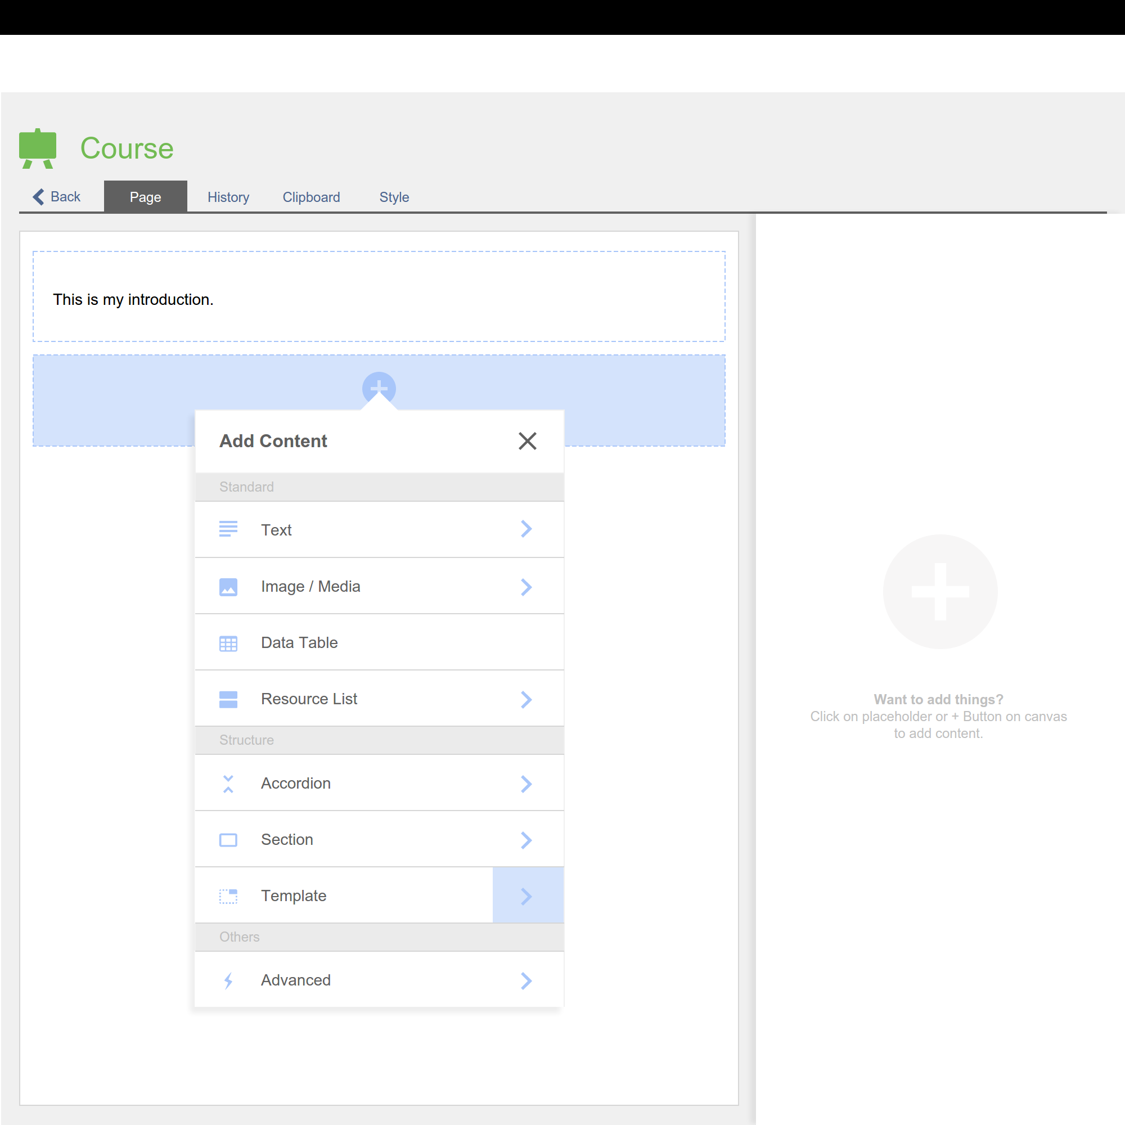This screenshot has height=1125, width=1125.
Task: Go Back using the back link
Action: click(57, 197)
